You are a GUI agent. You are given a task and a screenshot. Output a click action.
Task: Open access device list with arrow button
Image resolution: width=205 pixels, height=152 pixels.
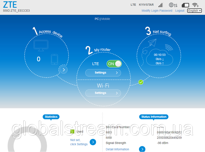[x=63, y=70]
